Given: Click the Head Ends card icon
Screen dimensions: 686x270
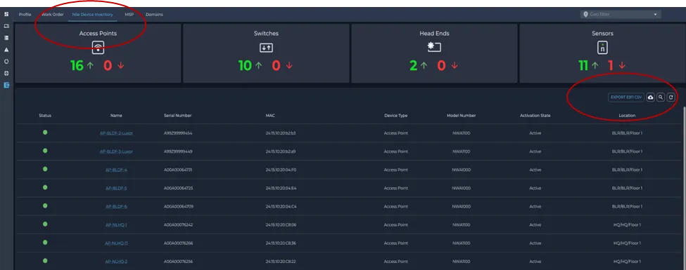Looking at the screenshot, I should click(434, 47).
